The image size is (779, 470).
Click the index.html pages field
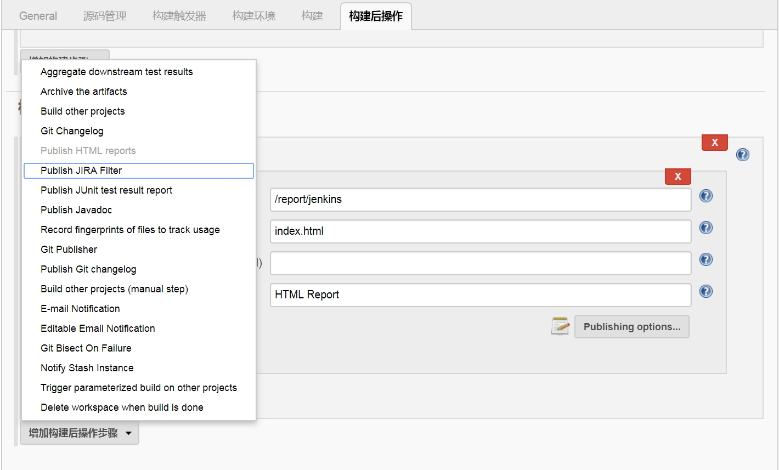coord(481,231)
